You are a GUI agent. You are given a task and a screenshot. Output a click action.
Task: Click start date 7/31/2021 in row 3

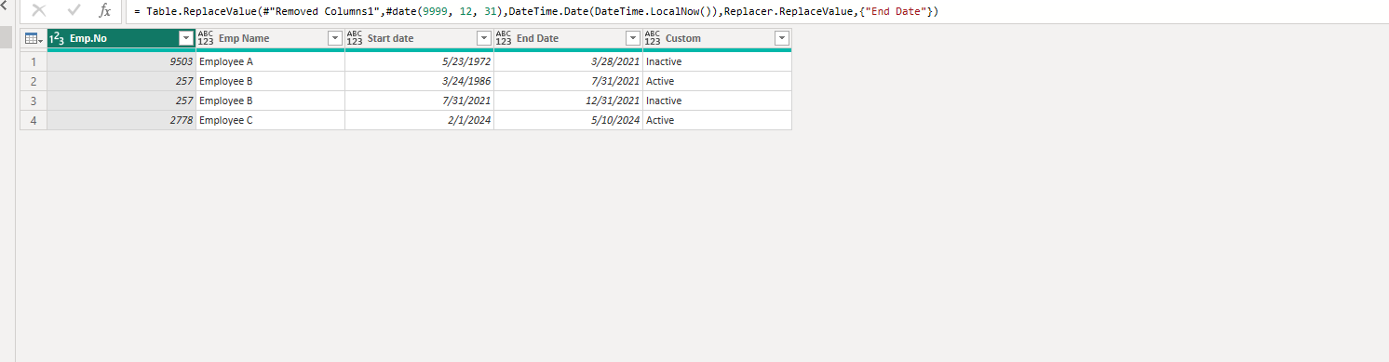(x=420, y=101)
